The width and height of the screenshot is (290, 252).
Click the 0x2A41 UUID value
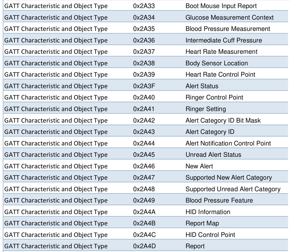coord(143,109)
